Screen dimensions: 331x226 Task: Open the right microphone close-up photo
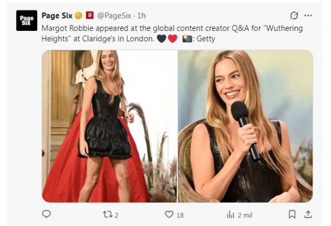(x=245, y=126)
